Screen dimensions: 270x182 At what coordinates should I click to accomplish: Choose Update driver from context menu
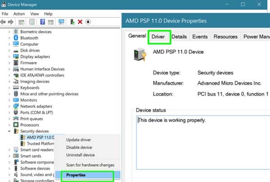pyautogui.click(x=78, y=140)
